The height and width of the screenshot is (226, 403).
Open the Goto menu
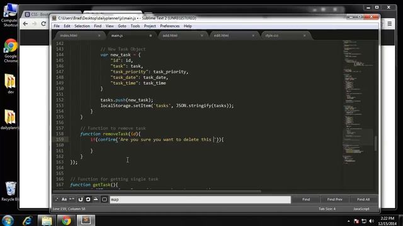(x=122, y=26)
